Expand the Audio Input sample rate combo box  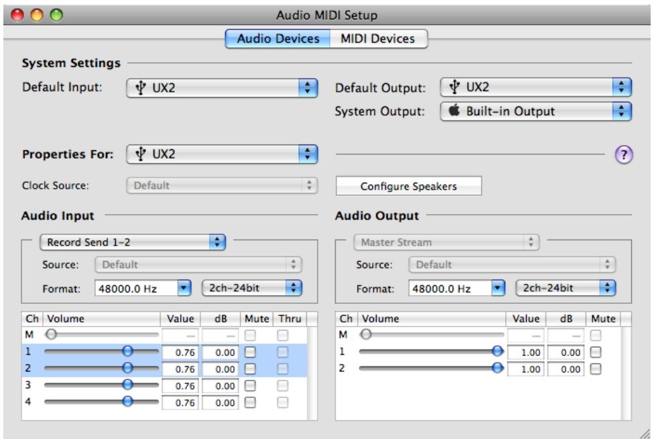184,288
